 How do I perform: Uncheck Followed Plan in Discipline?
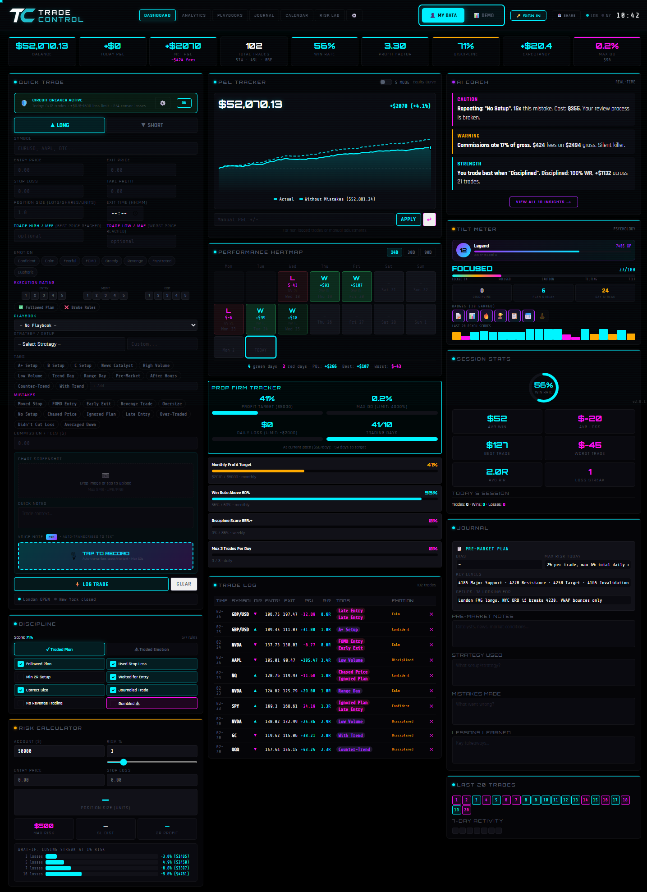coord(21,664)
